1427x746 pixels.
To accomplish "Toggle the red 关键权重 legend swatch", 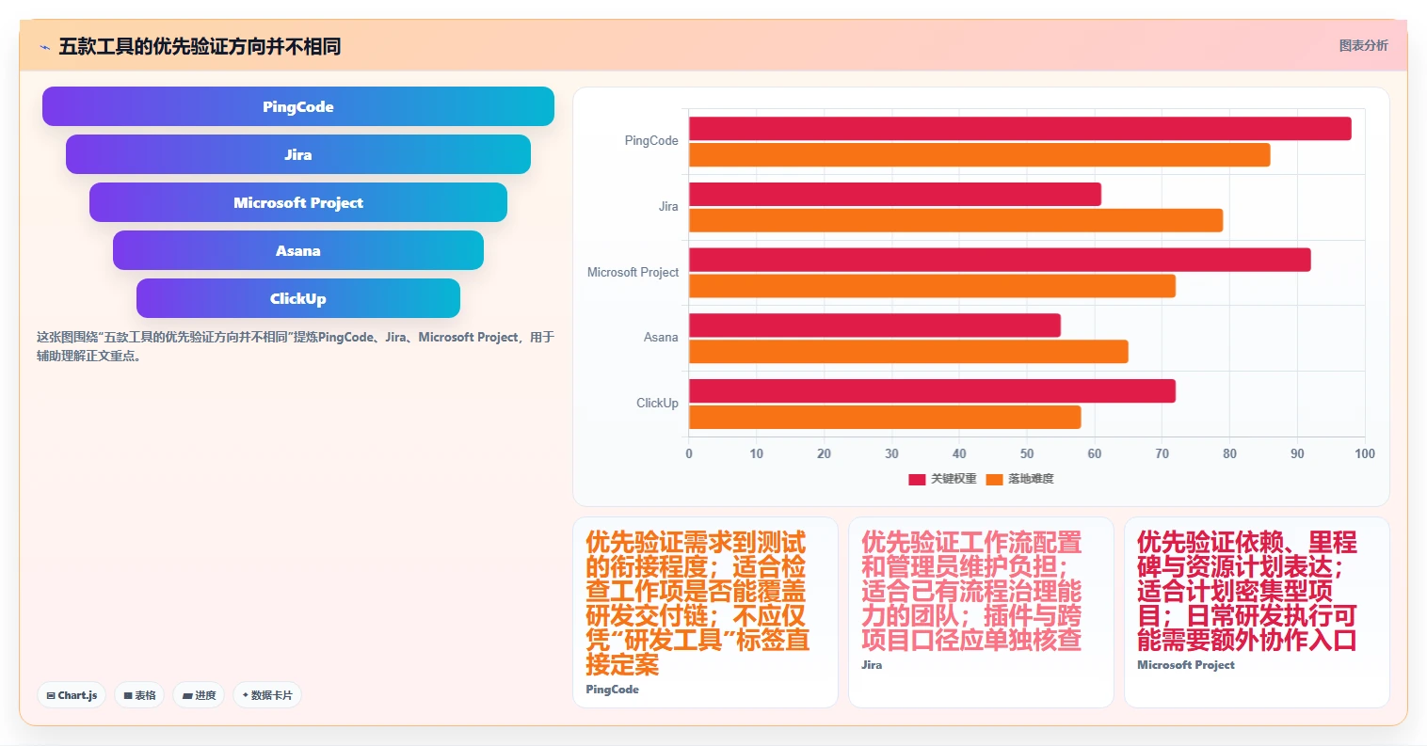I will (x=917, y=480).
